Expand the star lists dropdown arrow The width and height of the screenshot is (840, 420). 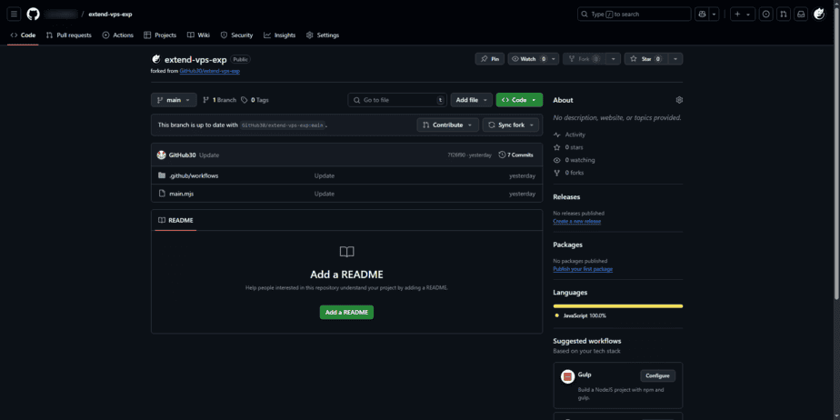(x=675, y=59)
